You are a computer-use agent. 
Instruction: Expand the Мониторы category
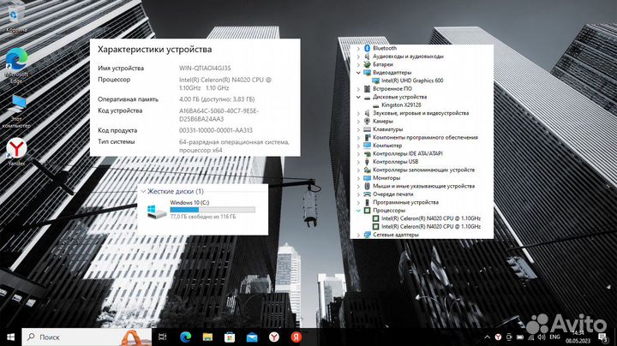358,178
